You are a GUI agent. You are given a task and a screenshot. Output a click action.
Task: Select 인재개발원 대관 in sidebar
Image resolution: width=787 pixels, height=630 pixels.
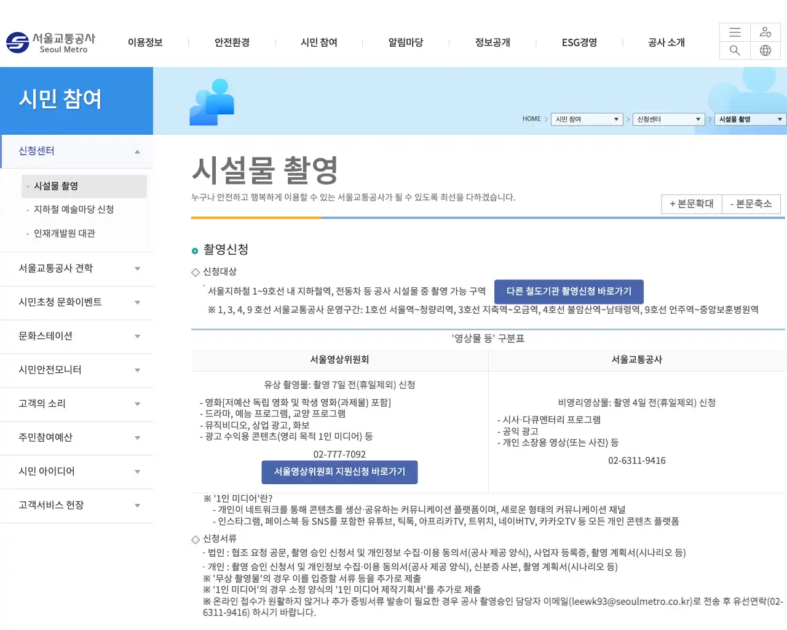point(65,233)
